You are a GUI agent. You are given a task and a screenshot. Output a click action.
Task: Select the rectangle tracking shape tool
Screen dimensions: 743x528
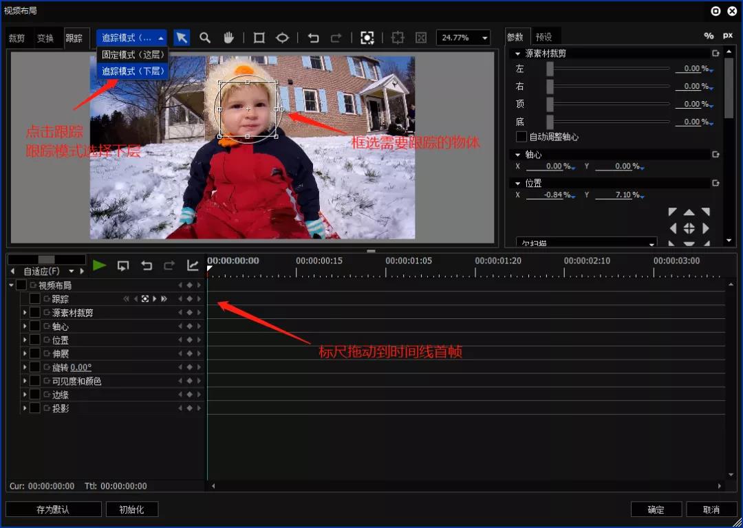tap(259, 38)
